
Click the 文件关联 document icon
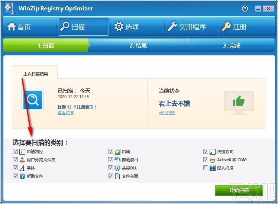click(x=117, y=176)
